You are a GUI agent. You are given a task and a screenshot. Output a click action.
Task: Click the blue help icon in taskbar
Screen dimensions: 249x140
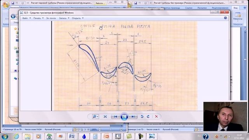[x=206, y=136]
